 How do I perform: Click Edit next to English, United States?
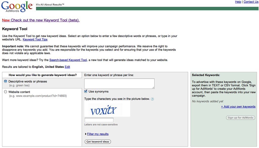[x=67, y=67]
